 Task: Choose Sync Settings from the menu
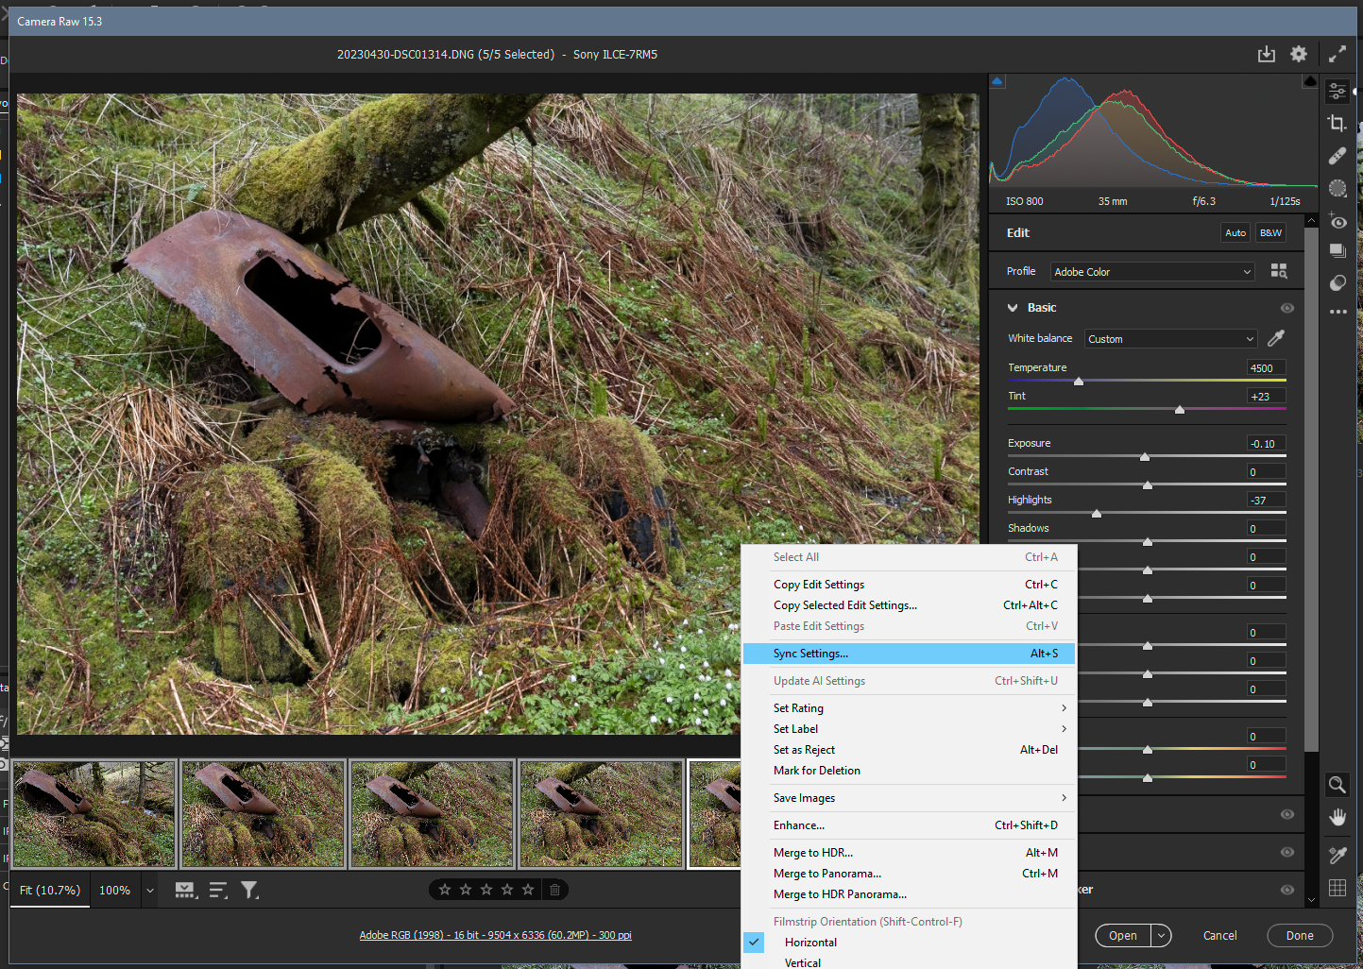[x=810, y=653]
